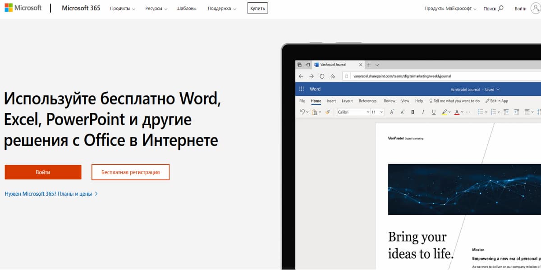
Task: Select the Format Painter icon
Action: 328,112
